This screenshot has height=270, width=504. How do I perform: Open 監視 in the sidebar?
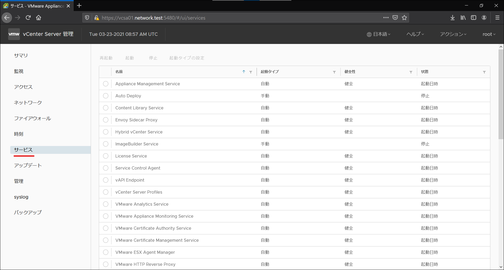[19, 71]
